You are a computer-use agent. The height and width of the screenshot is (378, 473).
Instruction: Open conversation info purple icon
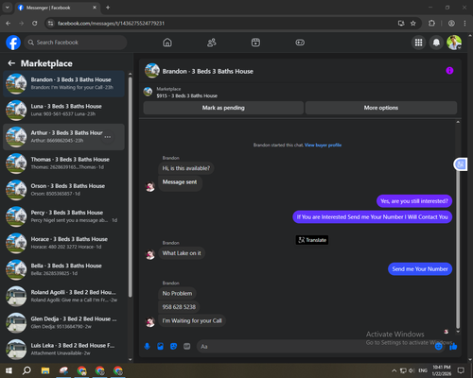[x=449, y=71]
